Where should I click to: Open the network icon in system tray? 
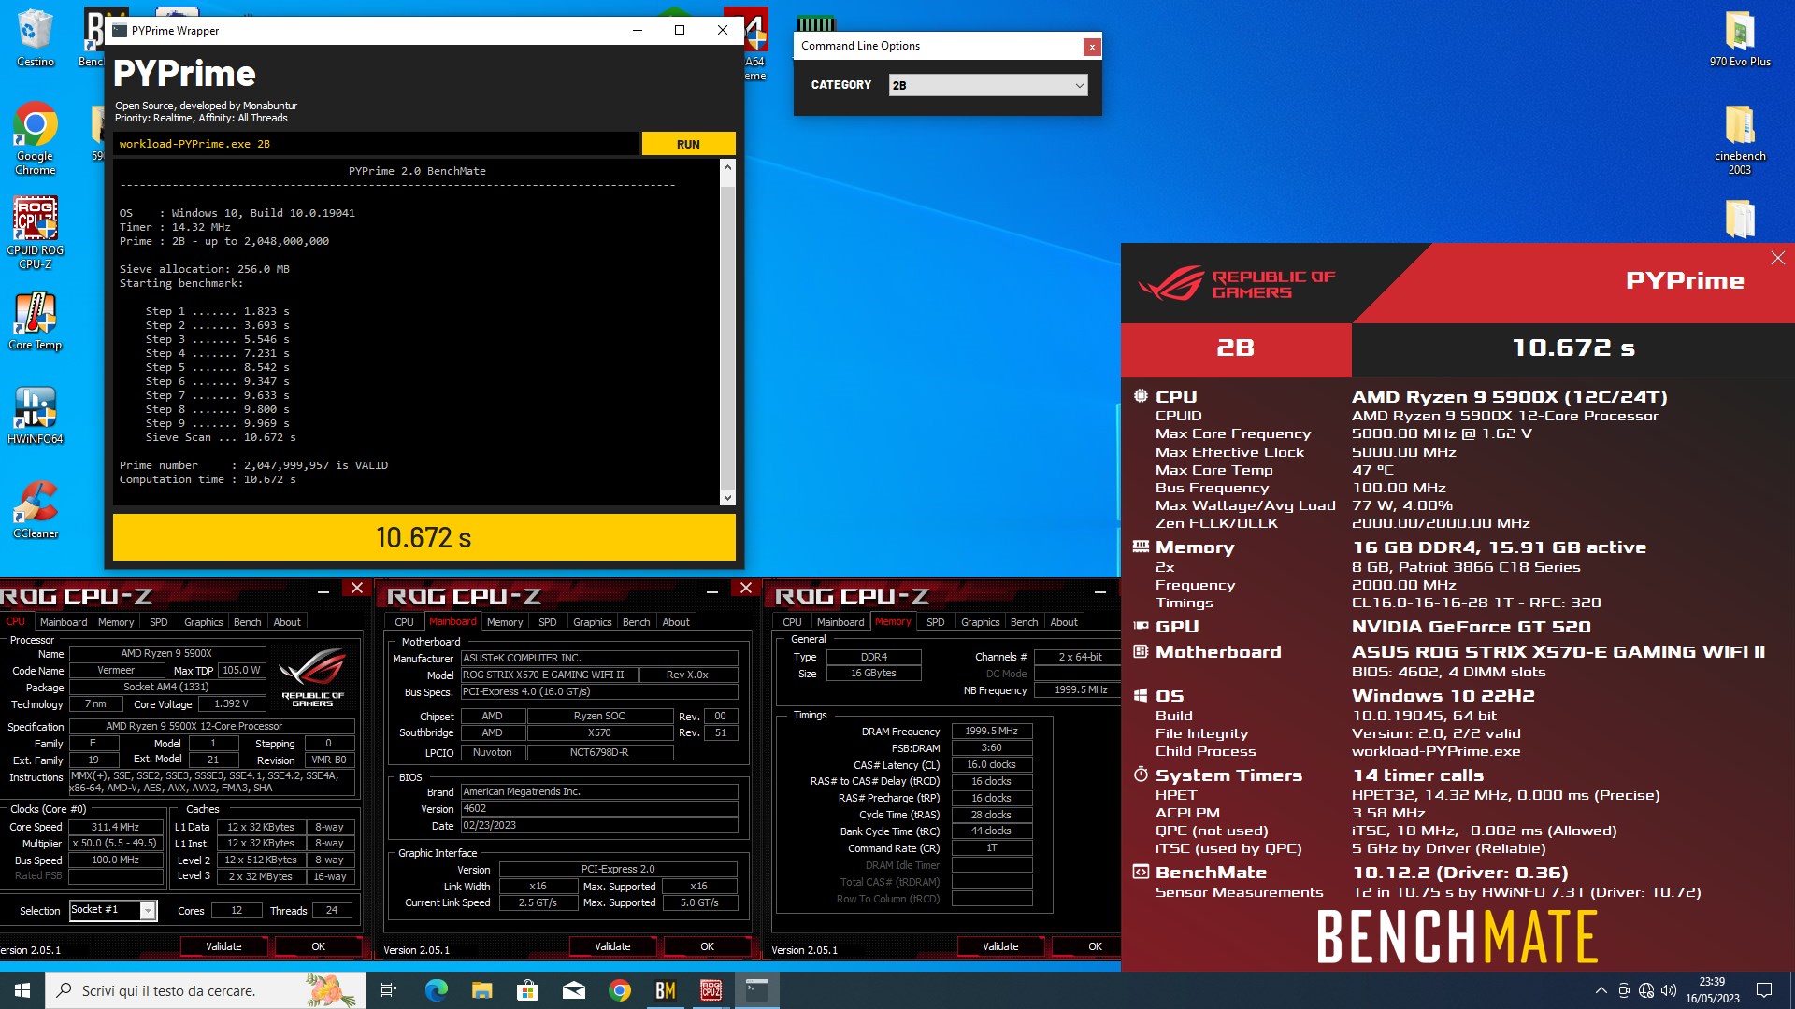tap(1646, 990)
